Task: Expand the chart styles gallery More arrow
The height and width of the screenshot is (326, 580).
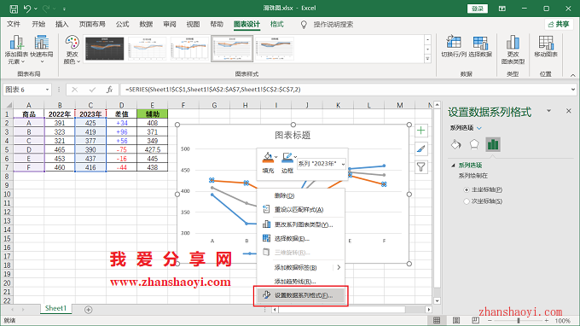Action: coord(427,59)
